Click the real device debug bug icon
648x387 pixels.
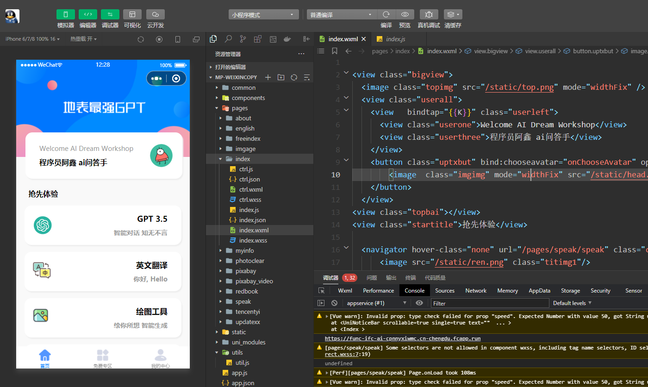pyautogui.click(x=429, y=14)
